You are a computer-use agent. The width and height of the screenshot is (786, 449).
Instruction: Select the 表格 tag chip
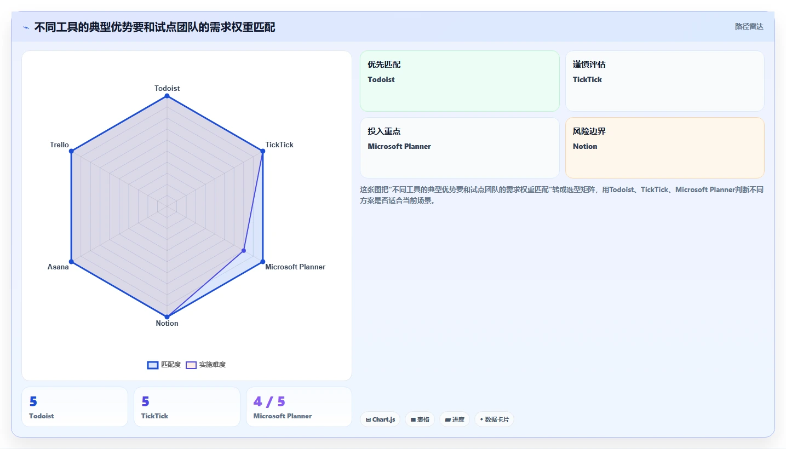tap(420, 419)
